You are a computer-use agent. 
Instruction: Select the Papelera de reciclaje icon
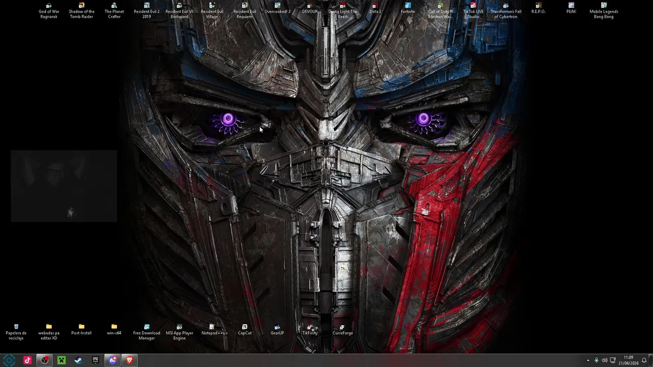click(16, 332)
